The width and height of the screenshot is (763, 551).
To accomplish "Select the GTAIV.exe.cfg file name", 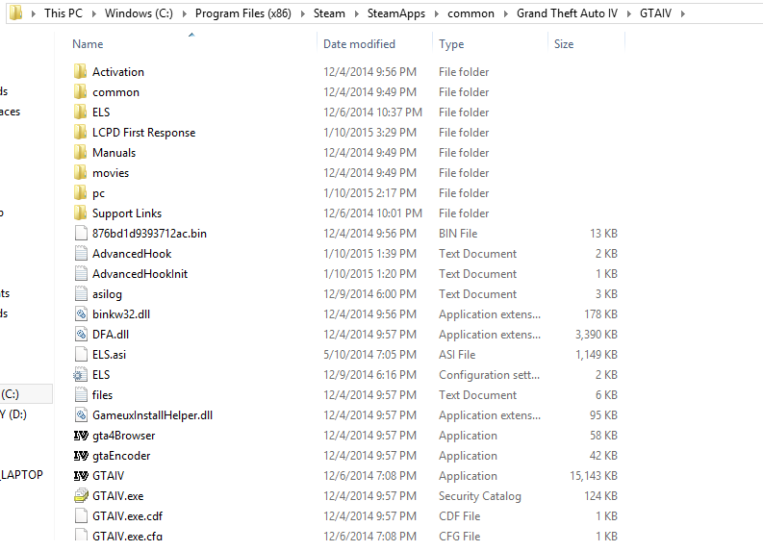I will point(128,536).
